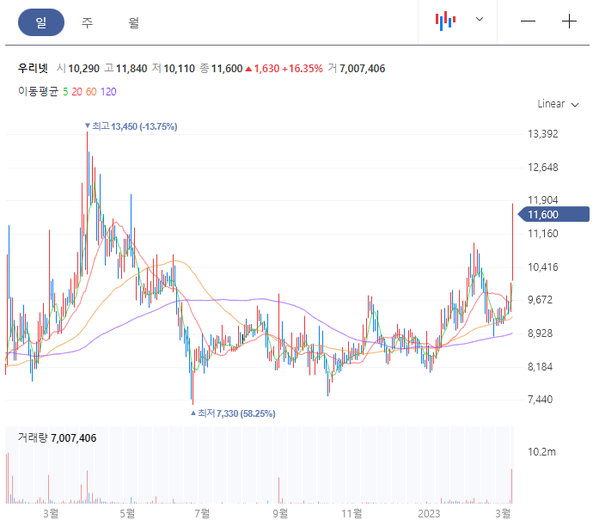Click the 이동평균 label
This screenshot has width=593, height=526.
point(38,91)
